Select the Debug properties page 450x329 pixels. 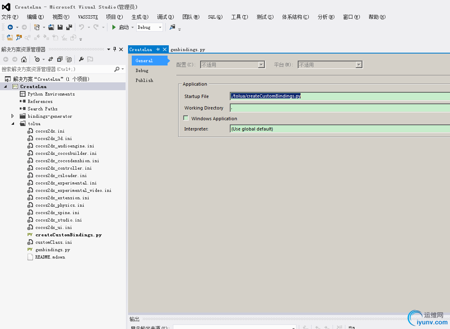[x=142, y=70]
